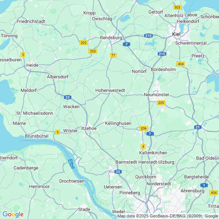Screen dimensions: 219x219
Task: Click the route 205 road marker
Action: click(161, 103)
